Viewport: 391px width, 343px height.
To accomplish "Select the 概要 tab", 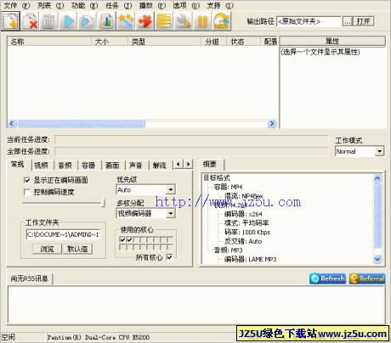I will coord(210,164).
